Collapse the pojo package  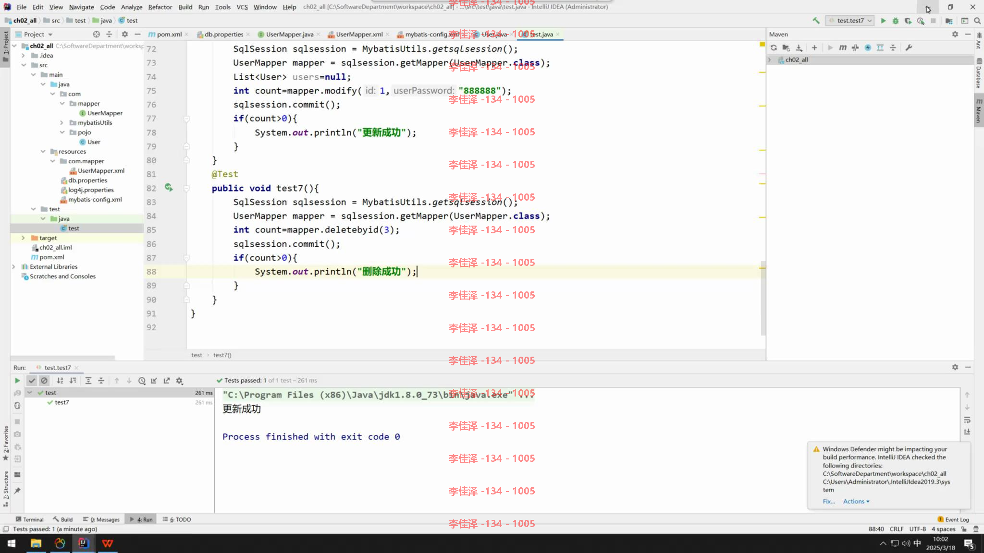[x=62, y=132]
